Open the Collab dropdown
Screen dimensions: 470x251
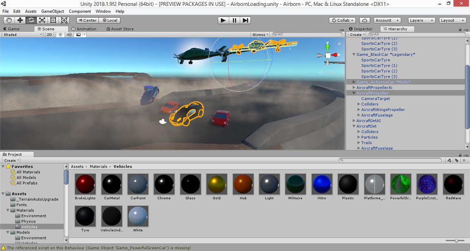pyautogui.click(x=343, y=20)
